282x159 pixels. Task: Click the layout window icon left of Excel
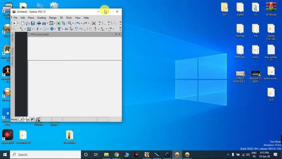click(x=51, y=23)
